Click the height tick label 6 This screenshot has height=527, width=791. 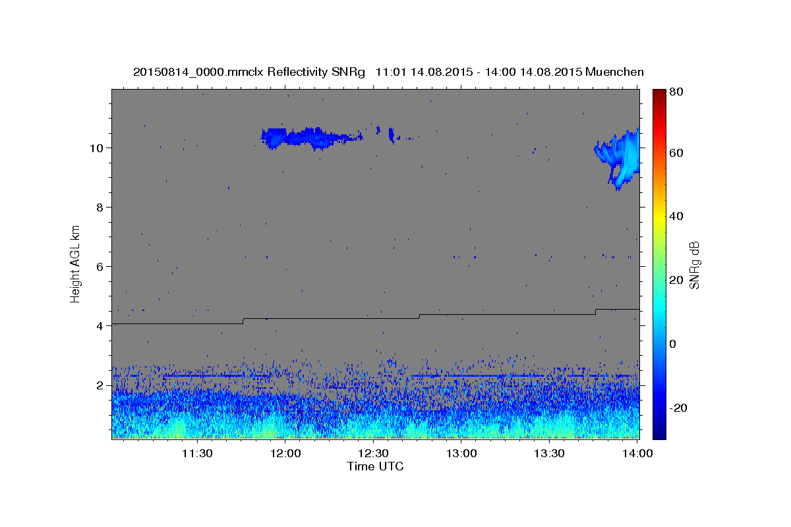[100, 267]
